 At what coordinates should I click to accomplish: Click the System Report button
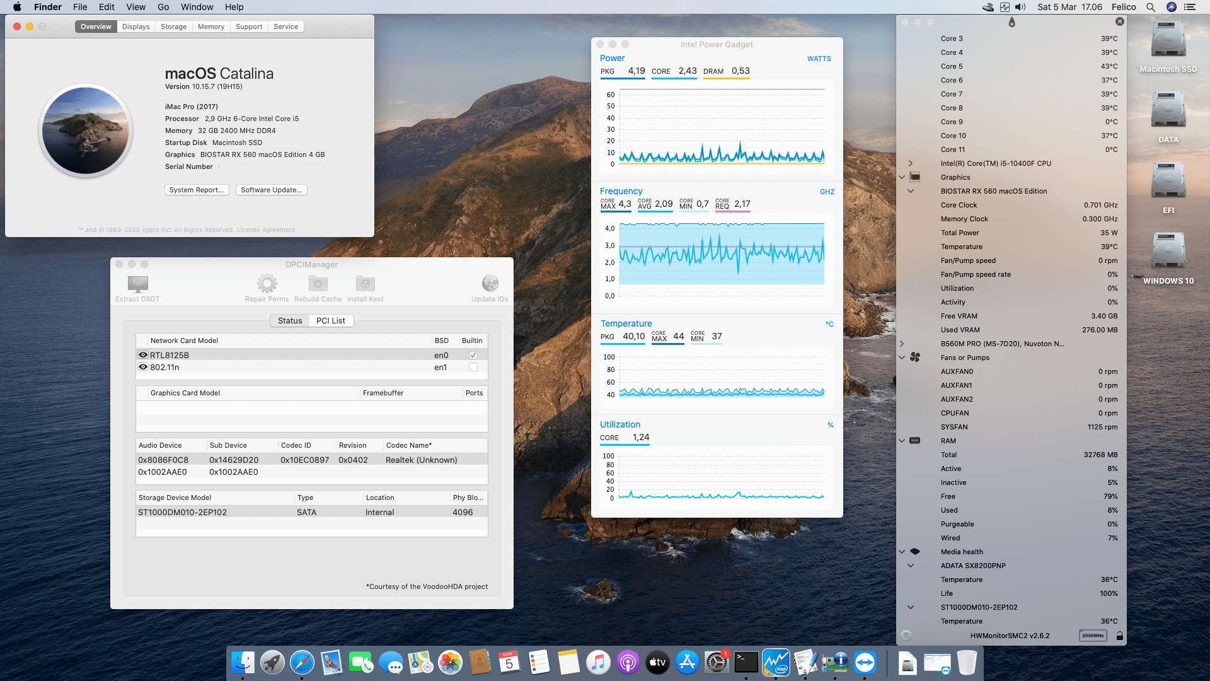[x=196, y=190]
